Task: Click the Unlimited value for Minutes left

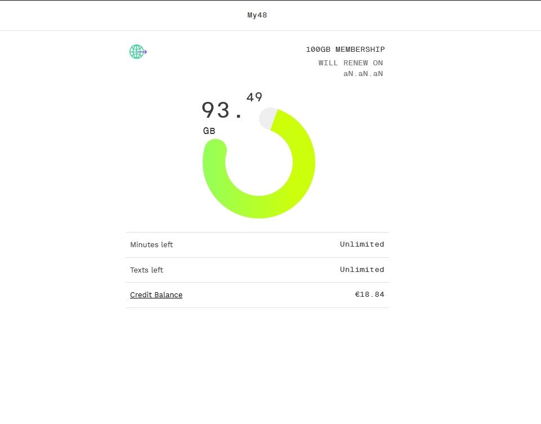Action: pos(362,244)
